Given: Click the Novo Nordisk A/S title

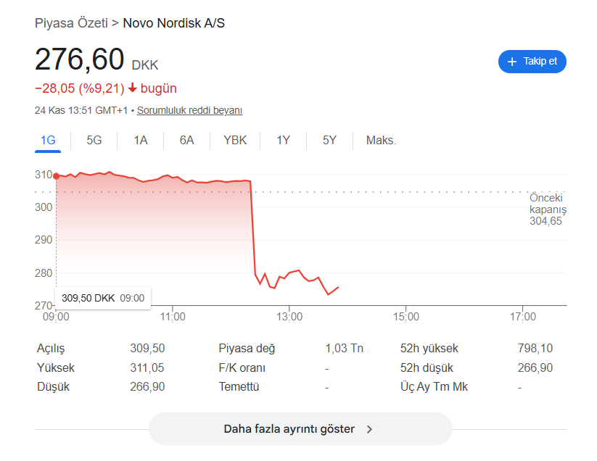Looking at the screenshot, I should [174, 23].
